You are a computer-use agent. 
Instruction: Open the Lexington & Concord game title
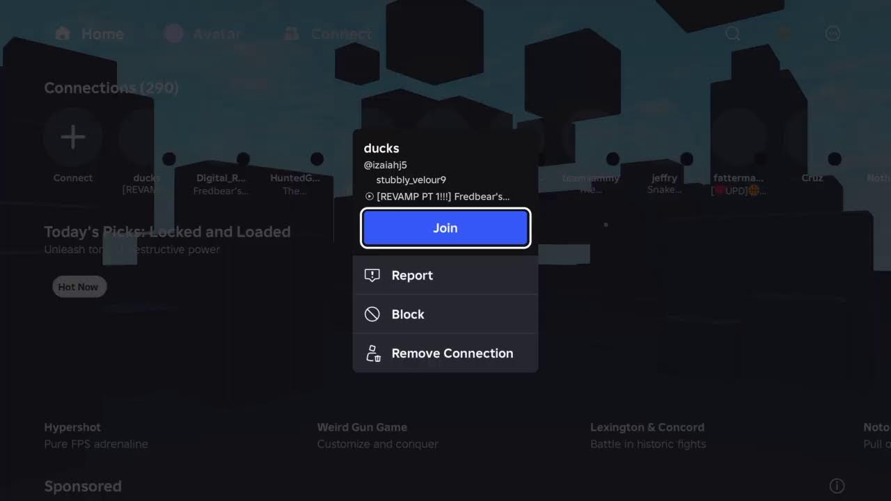coord(647,427)
